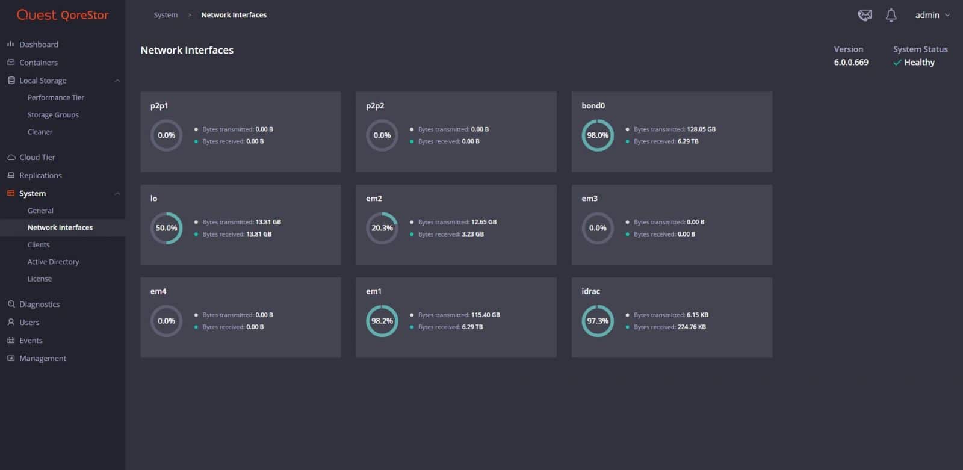The image size is (963, 470).
Task: Open the Containers page
Action: pos(39,62)
